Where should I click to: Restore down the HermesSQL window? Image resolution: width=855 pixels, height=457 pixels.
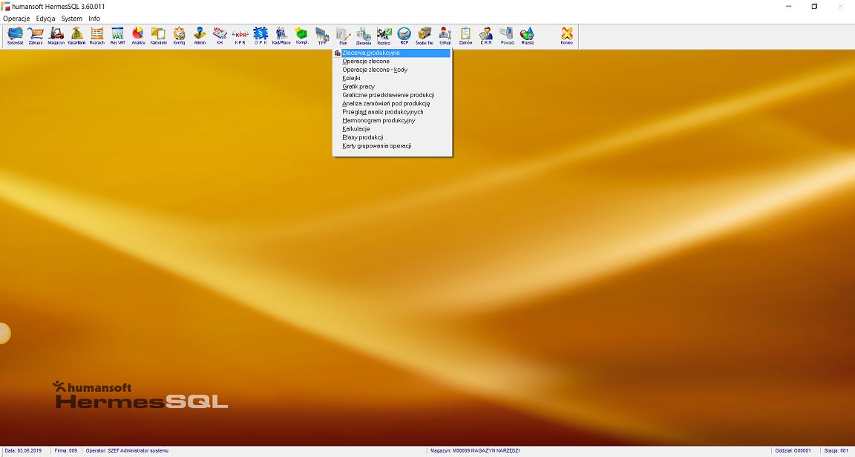pos(814,7)
